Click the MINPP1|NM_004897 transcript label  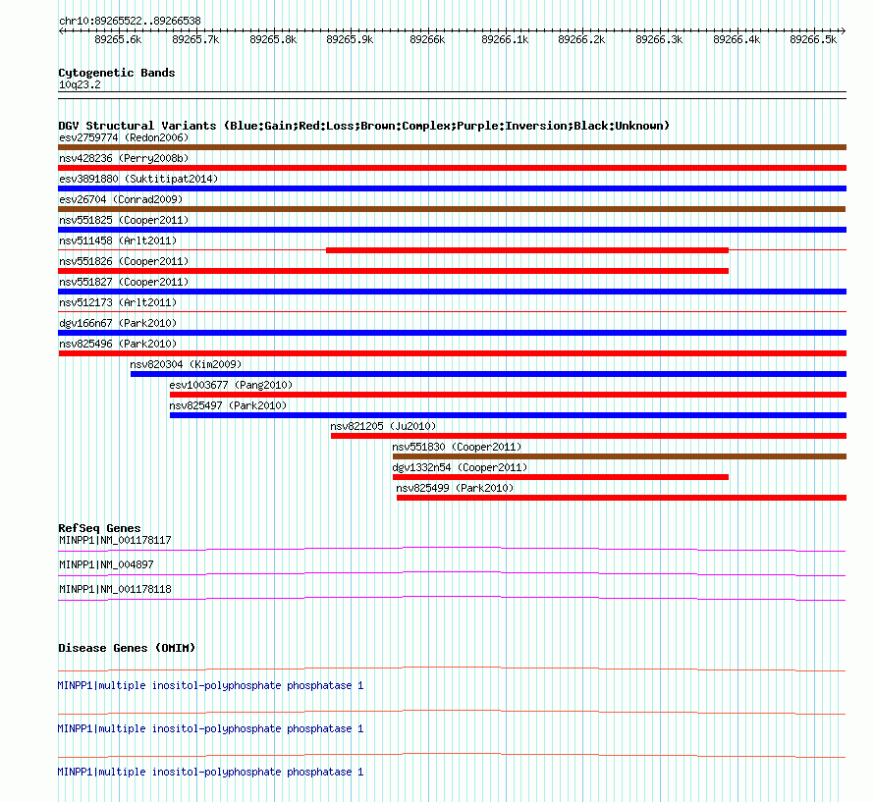tap(106, 564)
